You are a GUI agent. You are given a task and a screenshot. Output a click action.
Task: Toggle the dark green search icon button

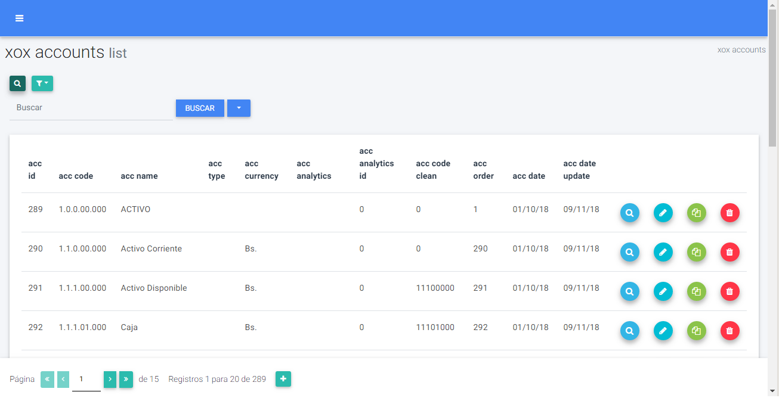17,83
